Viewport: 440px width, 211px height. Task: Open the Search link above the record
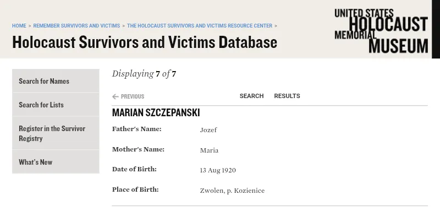click(251, 96)
